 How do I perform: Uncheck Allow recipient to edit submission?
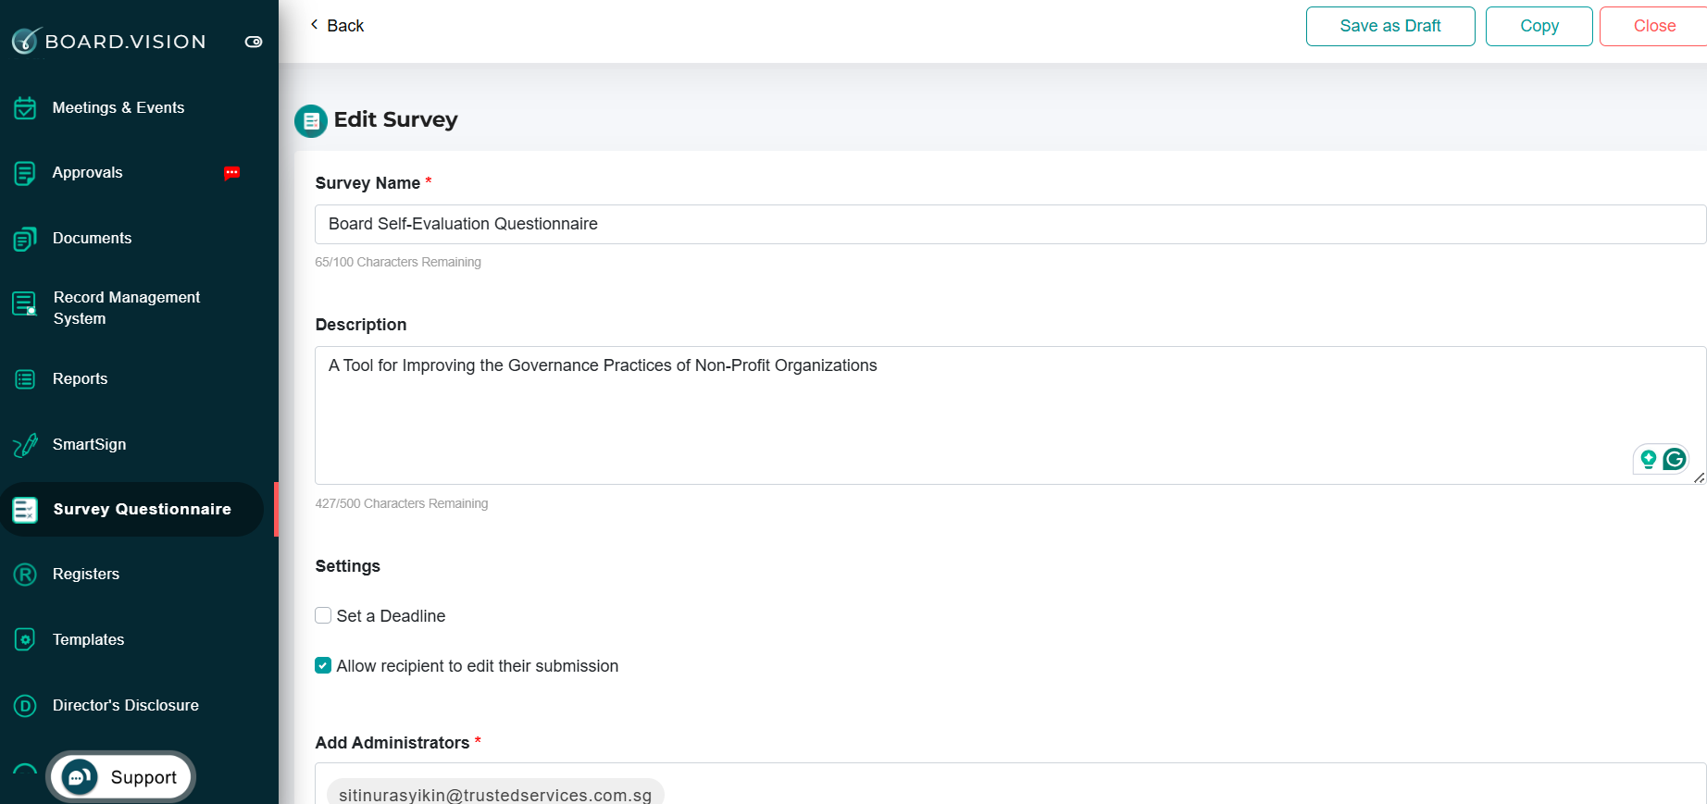pos(323,665)
